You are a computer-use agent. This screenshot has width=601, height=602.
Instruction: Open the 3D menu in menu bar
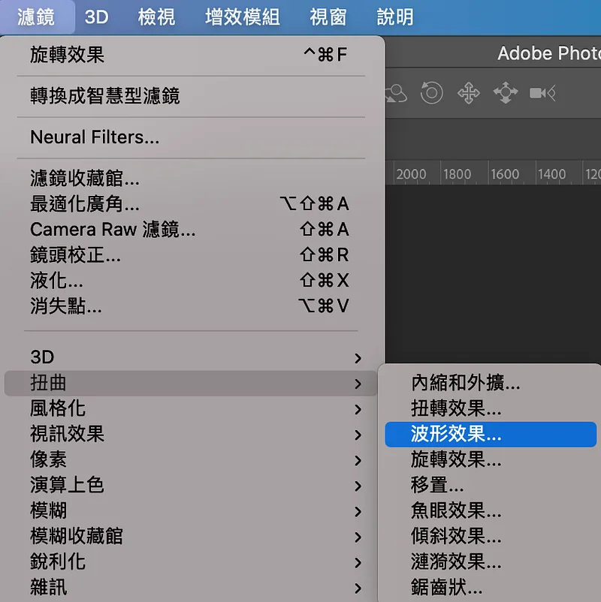point(96,17)
